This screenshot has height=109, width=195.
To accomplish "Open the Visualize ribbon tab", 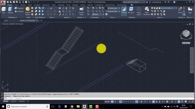I will (37, 5).
